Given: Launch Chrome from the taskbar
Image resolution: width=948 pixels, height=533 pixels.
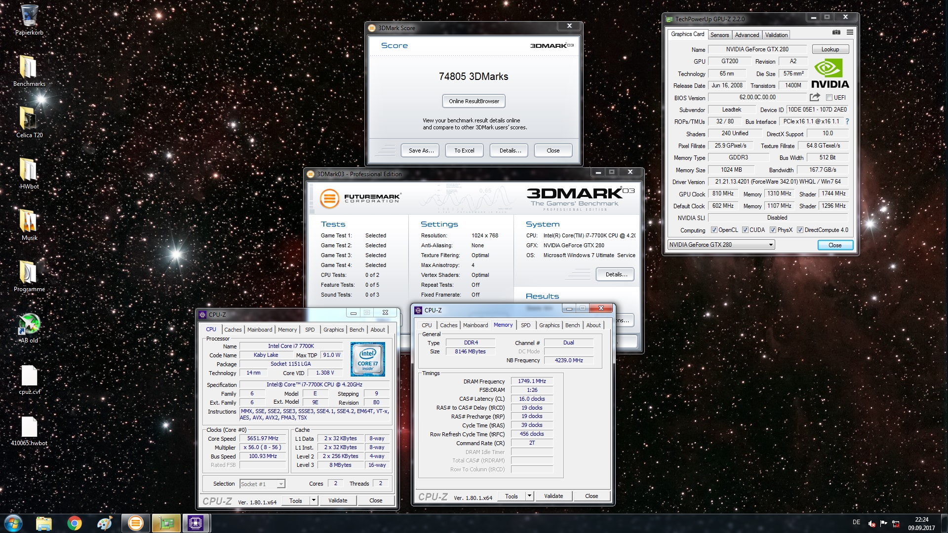Looking at the screenshot, I should 75,523.
